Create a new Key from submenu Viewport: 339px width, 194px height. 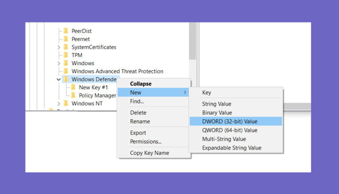click(236, 92)
